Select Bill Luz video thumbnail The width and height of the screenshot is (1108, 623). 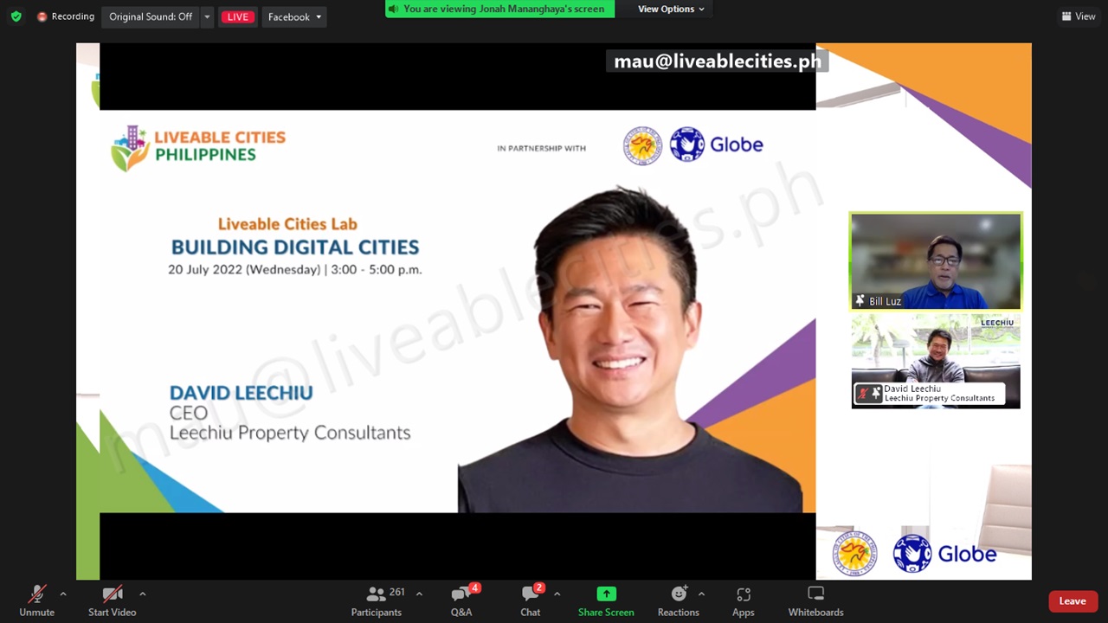[x=936, y=261]
